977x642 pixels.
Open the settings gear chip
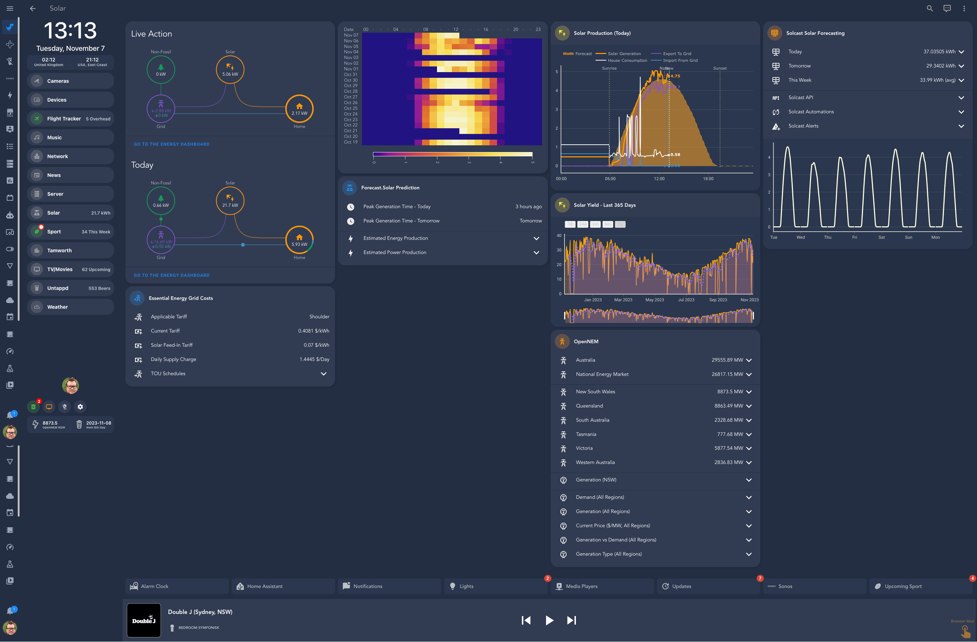click(x=80, y=406)
